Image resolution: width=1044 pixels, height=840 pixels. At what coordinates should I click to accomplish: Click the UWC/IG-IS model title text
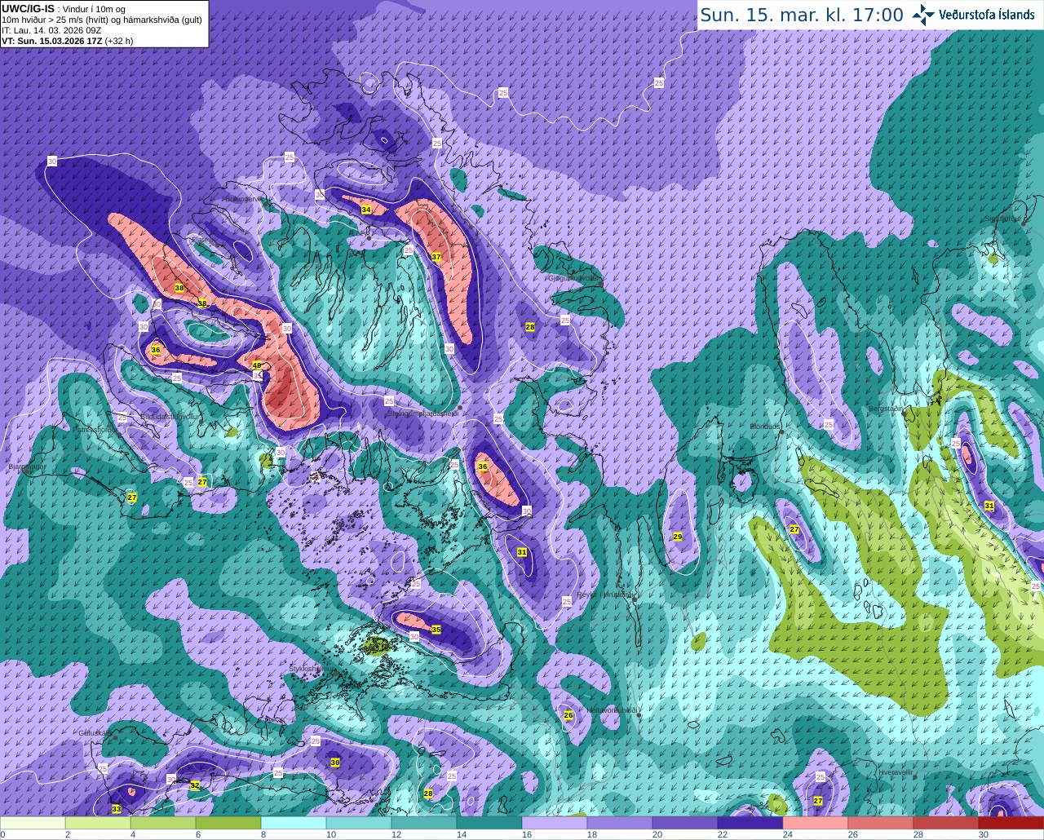[28, 8]
